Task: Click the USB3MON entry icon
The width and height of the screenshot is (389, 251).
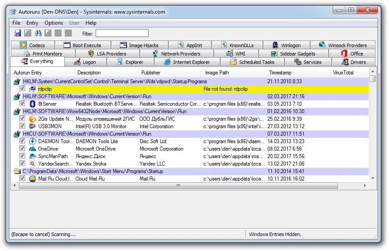Action: (33, 126)
